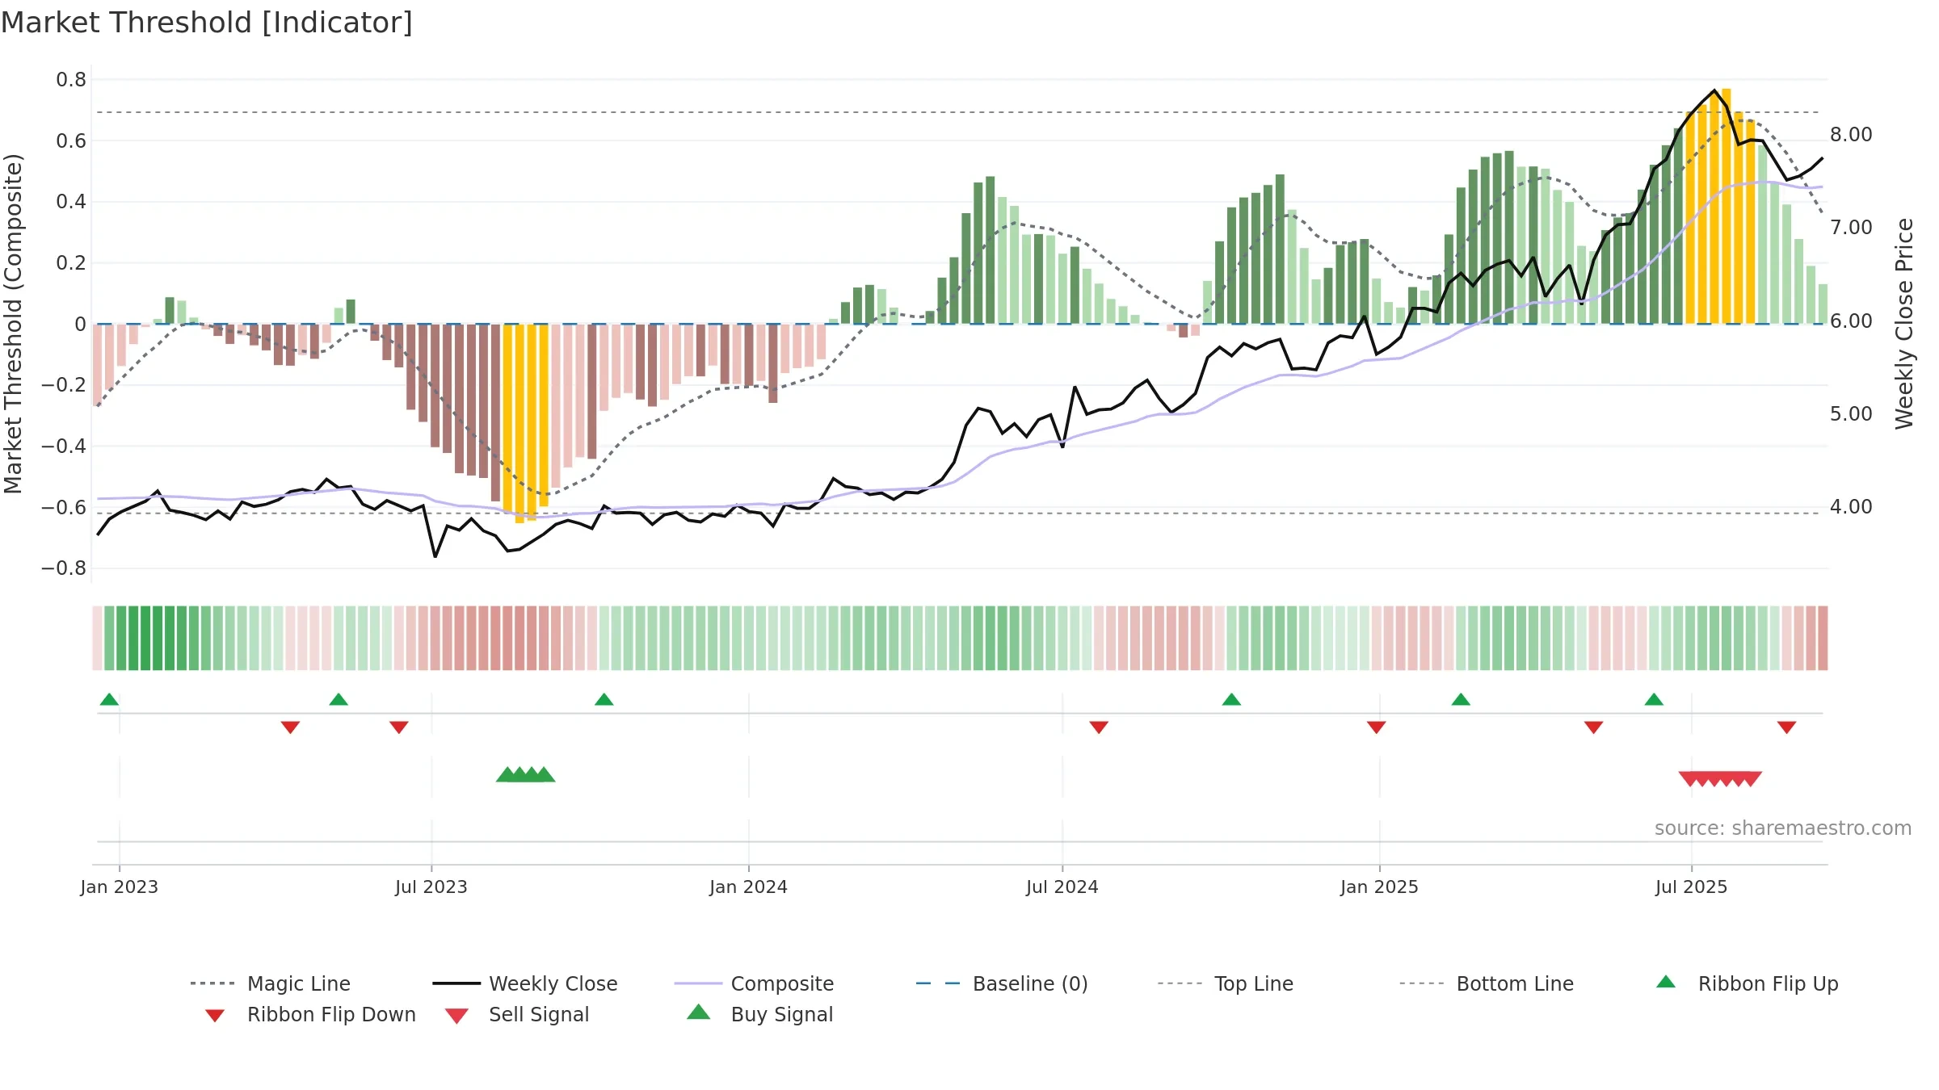
Task: Click the −0.8 tick on left axis
Action: pyautogui.click(x=64, y=568)
